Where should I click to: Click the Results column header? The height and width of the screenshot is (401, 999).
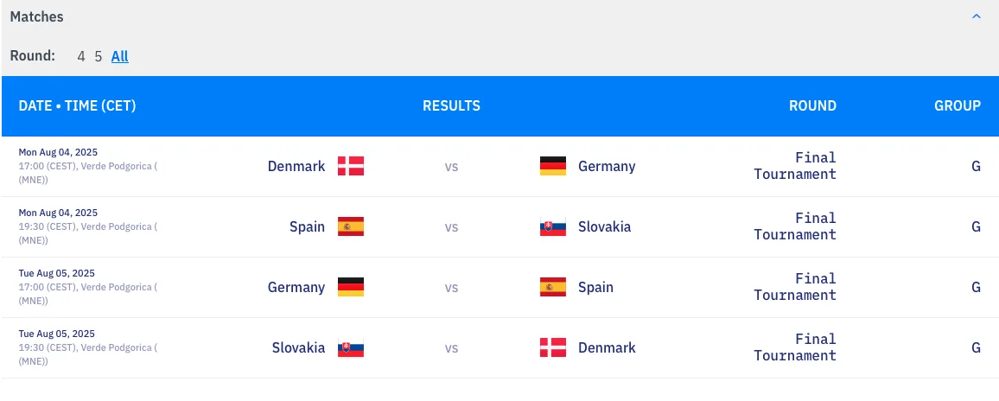pos(451,105)
